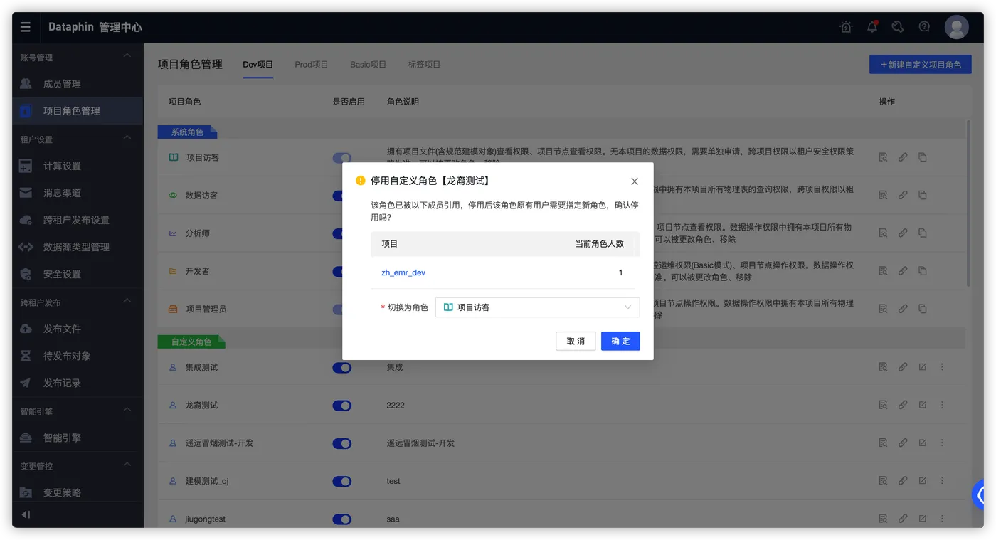Click the role table vertical scrollbar
This screenshot has width=996, height=540.
[x=968, y=203]
